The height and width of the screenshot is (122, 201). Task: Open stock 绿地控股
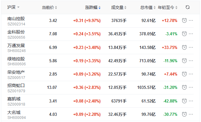[16, 59]
